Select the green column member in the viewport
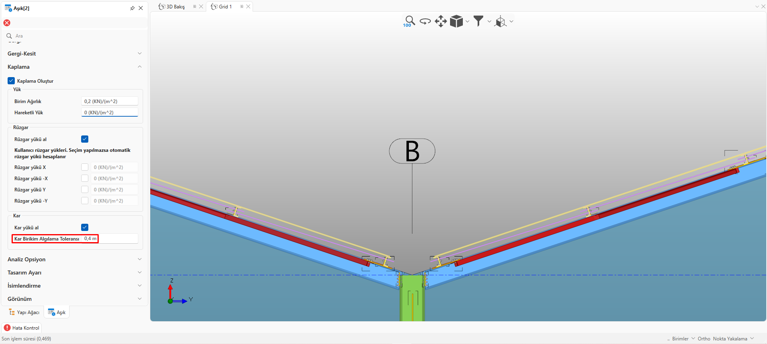 point(412,298)
